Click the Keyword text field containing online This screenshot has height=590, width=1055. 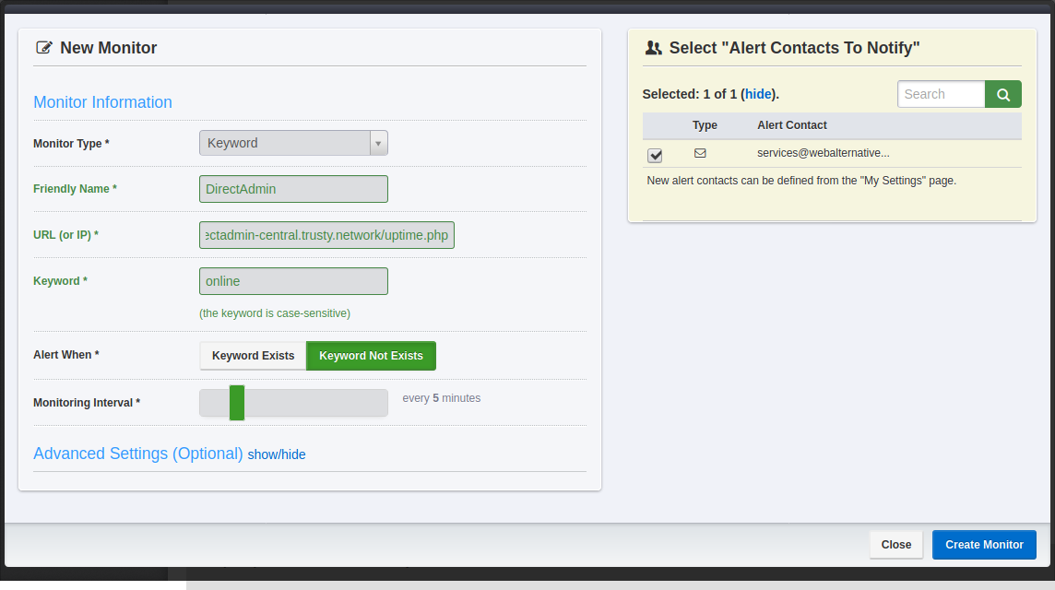point(293,281)
